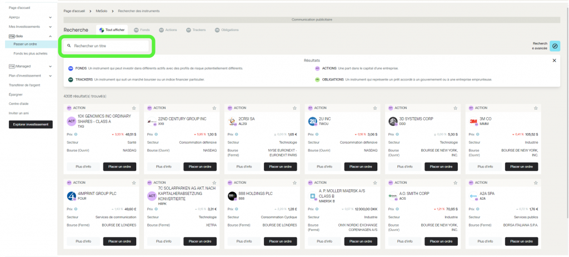Image resolution: width=569 pixels, height=257 pixels.
Task: Star the 888 Holdings PLC card
Action: pyautogui.click(x=295, y=183)
